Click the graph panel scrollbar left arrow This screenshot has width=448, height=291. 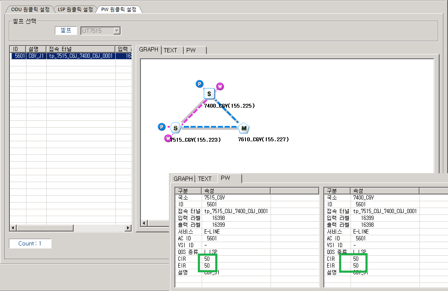144,223
